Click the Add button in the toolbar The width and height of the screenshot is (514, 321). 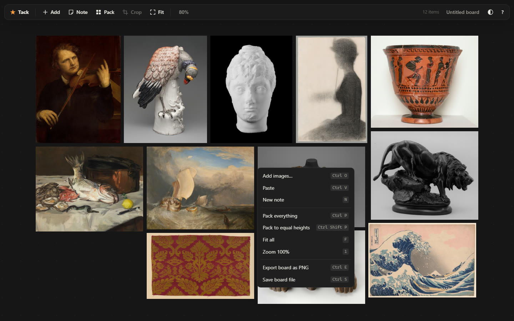[x=51, y=12]
